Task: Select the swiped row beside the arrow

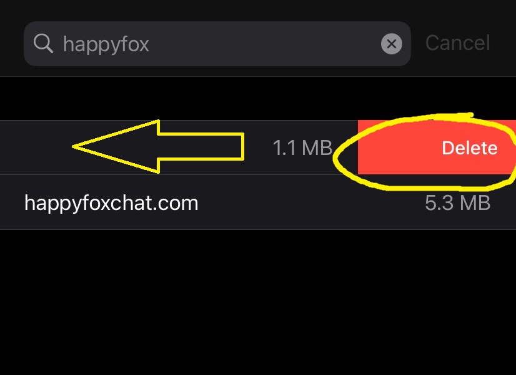Action: tap(179, 147)
